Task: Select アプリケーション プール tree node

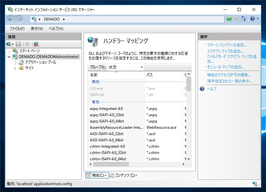Action: [41, 62]
